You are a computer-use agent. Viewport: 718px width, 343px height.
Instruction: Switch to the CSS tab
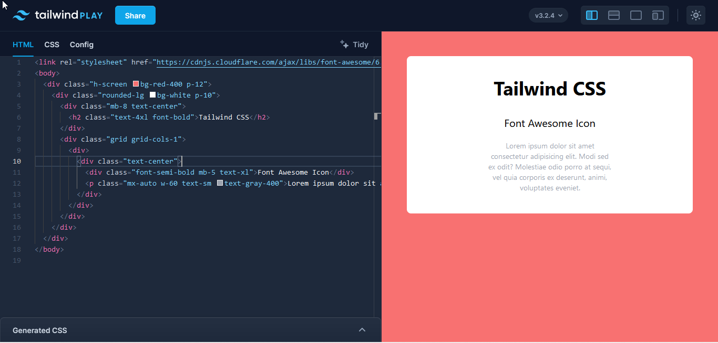tap(52, 45)
